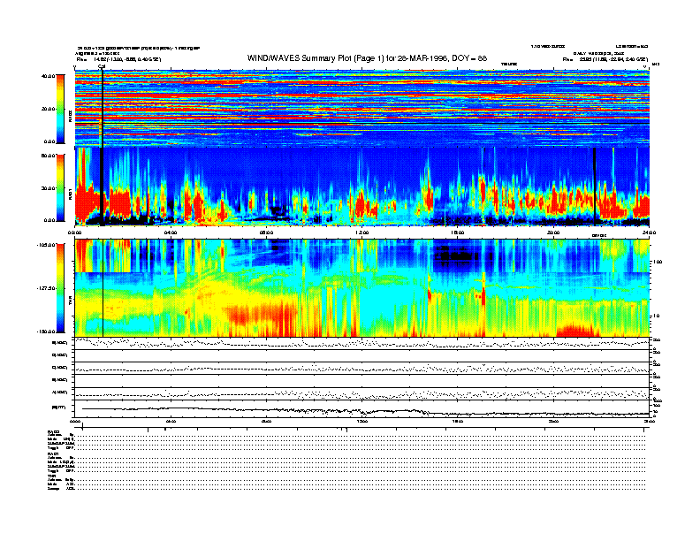
Task: Select the -105.00 label on TNR scale
Action: (47, 245)
